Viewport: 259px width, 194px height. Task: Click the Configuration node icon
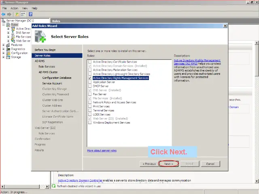point(8,53)
